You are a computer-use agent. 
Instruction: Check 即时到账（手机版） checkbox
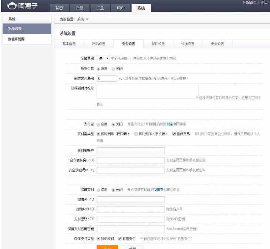136,134
